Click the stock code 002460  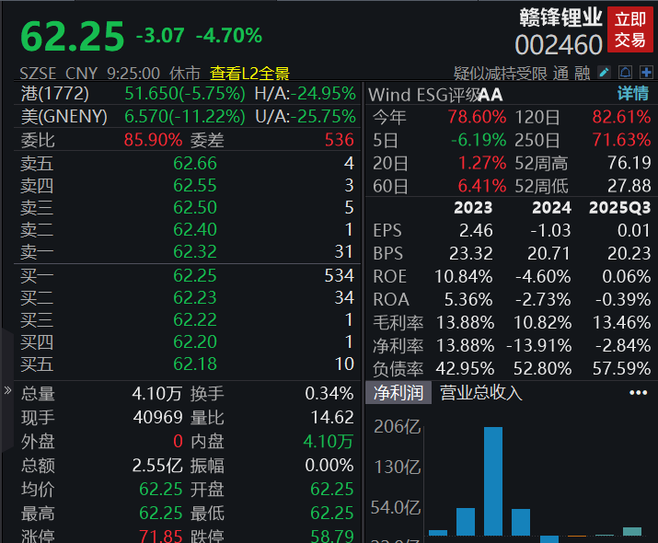(559, 43)
